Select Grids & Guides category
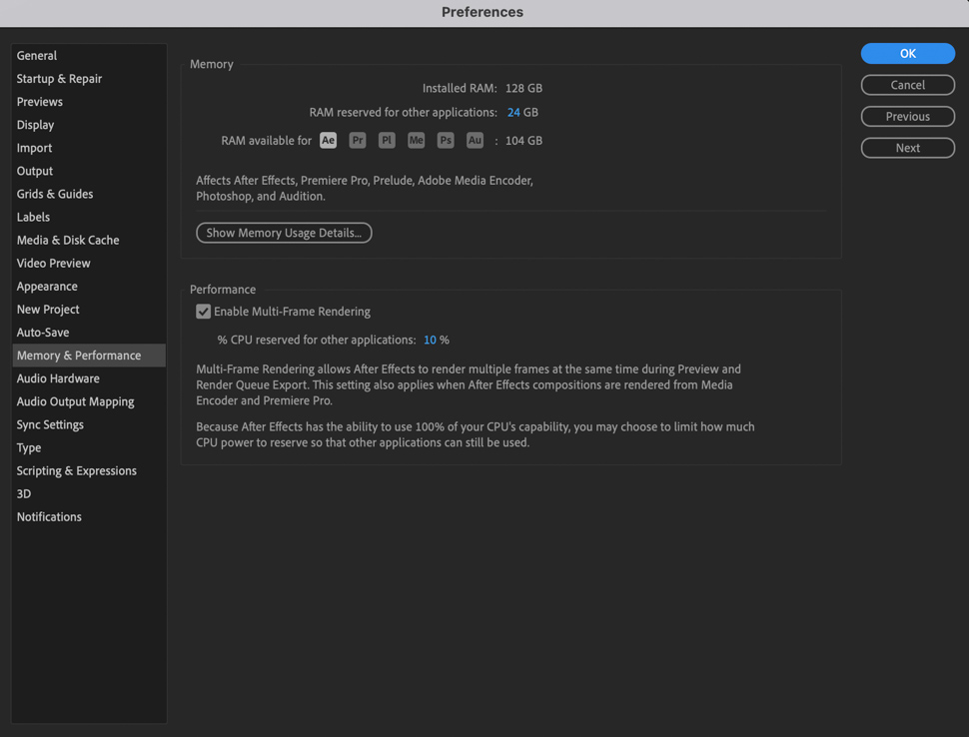 point(89,194)
